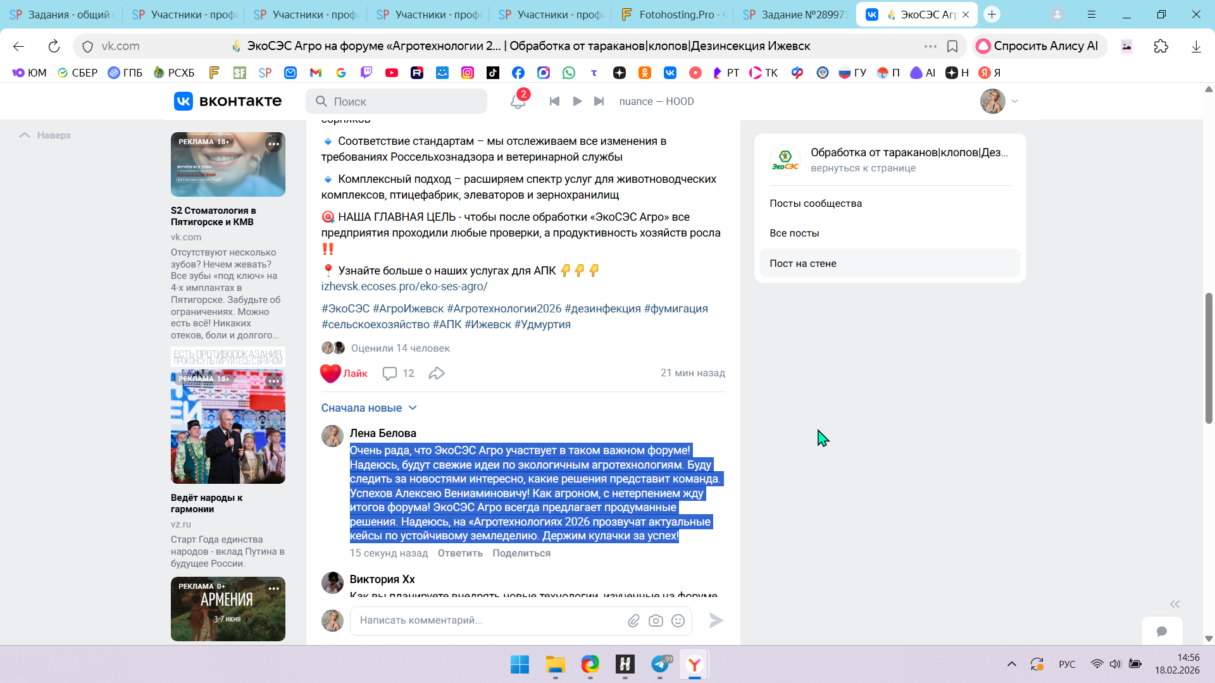Open VK notifications bell
This screenshot has width=1215, height=683.
(518, 101)
